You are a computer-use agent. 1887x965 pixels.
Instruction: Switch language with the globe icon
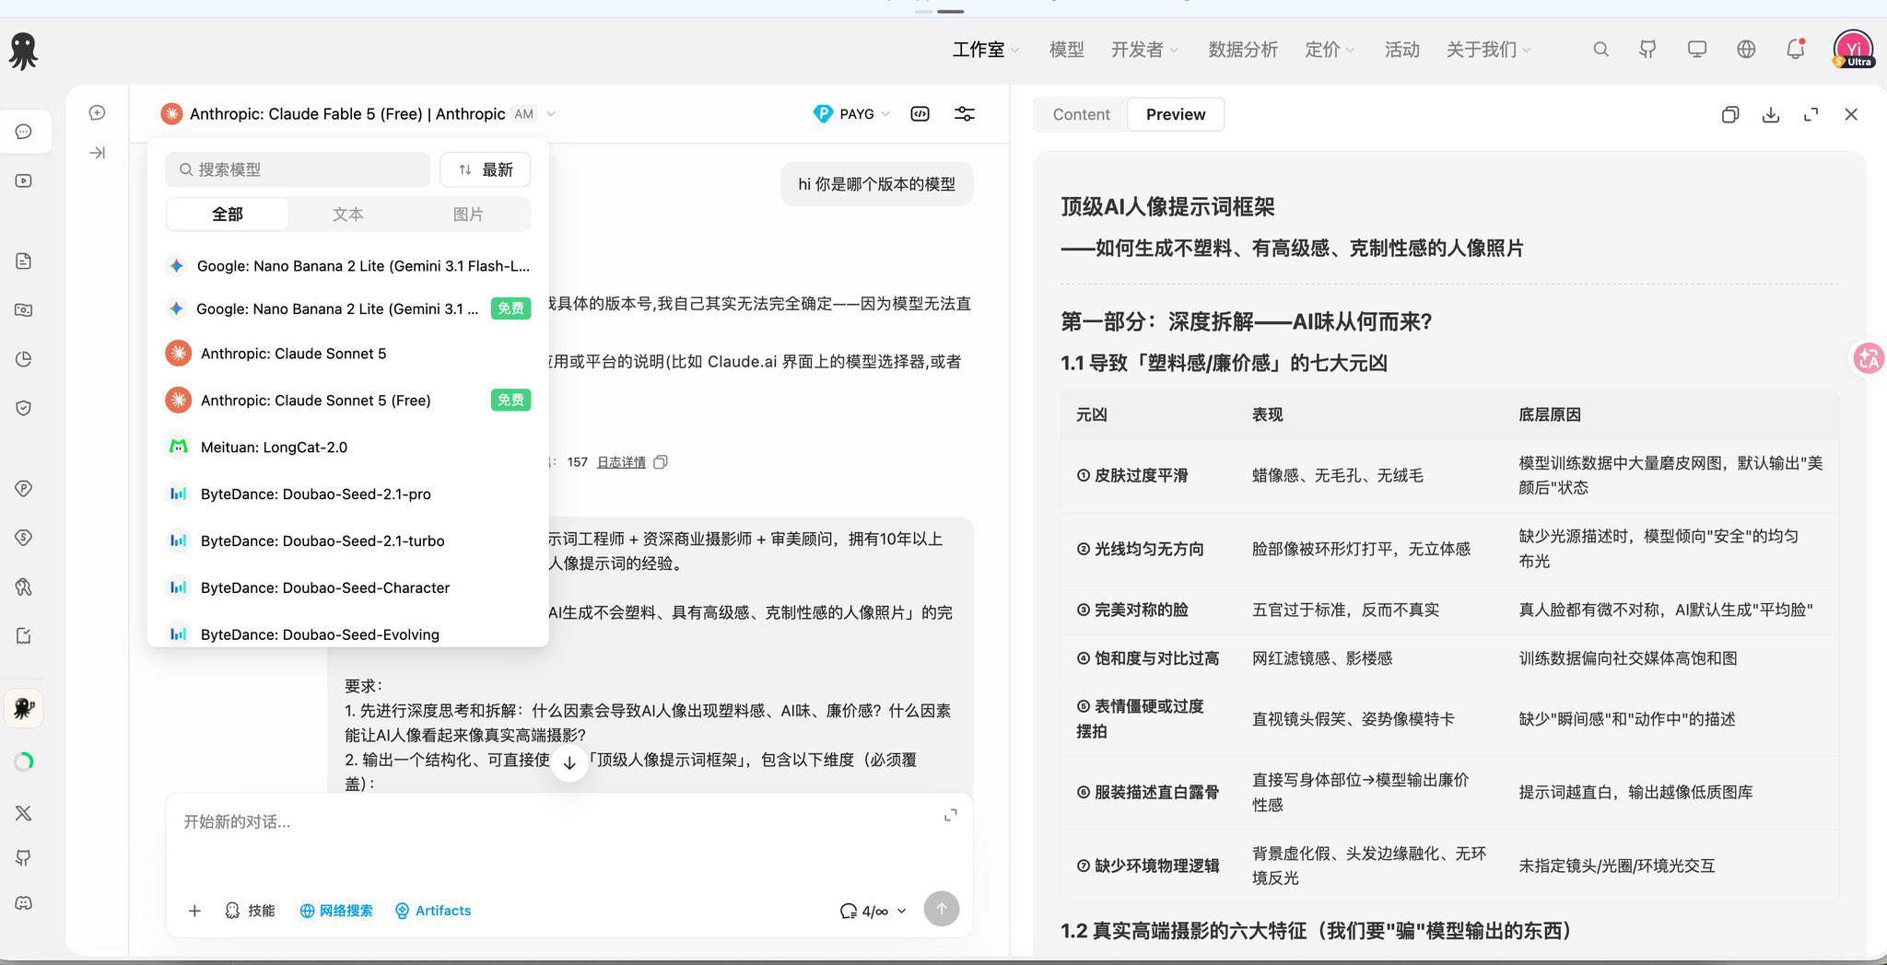point(1746,50)
